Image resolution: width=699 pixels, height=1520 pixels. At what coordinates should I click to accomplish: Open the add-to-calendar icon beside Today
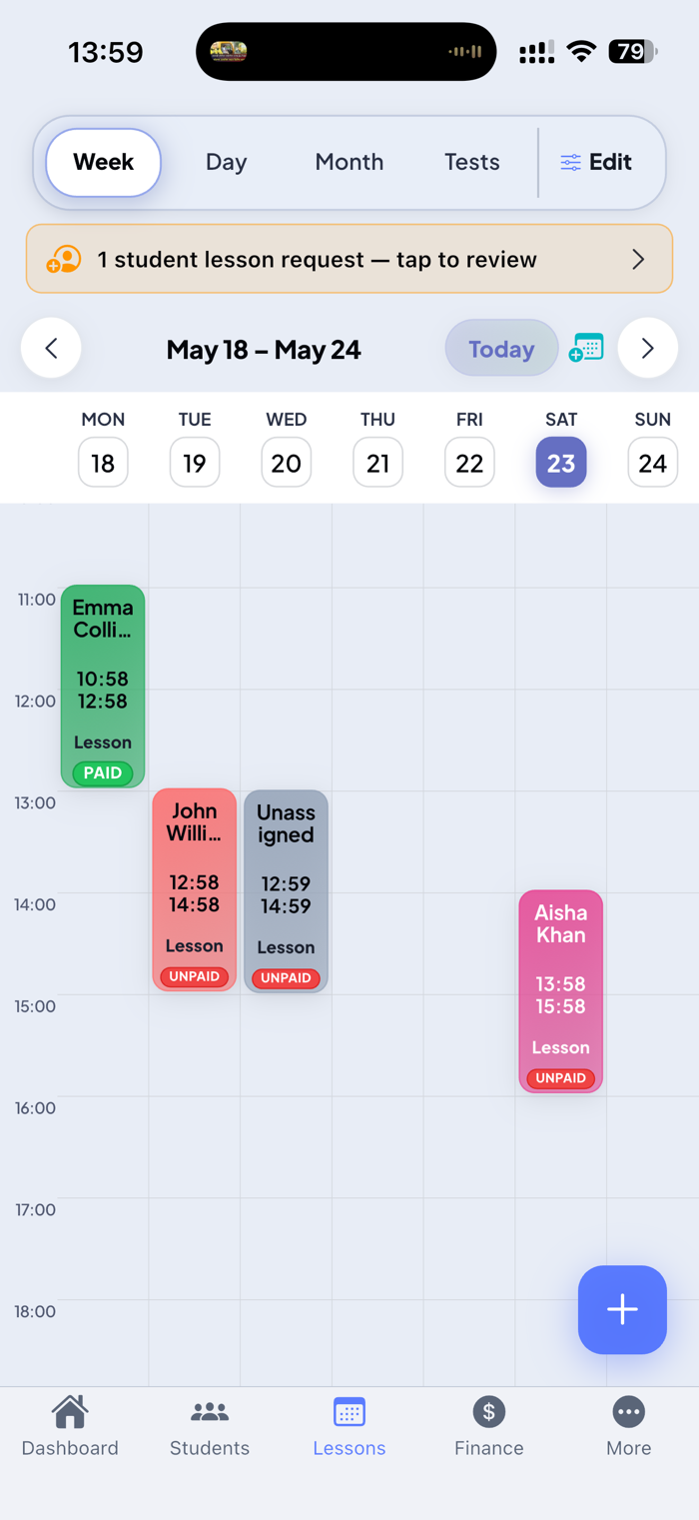click(x=586, y=348)
